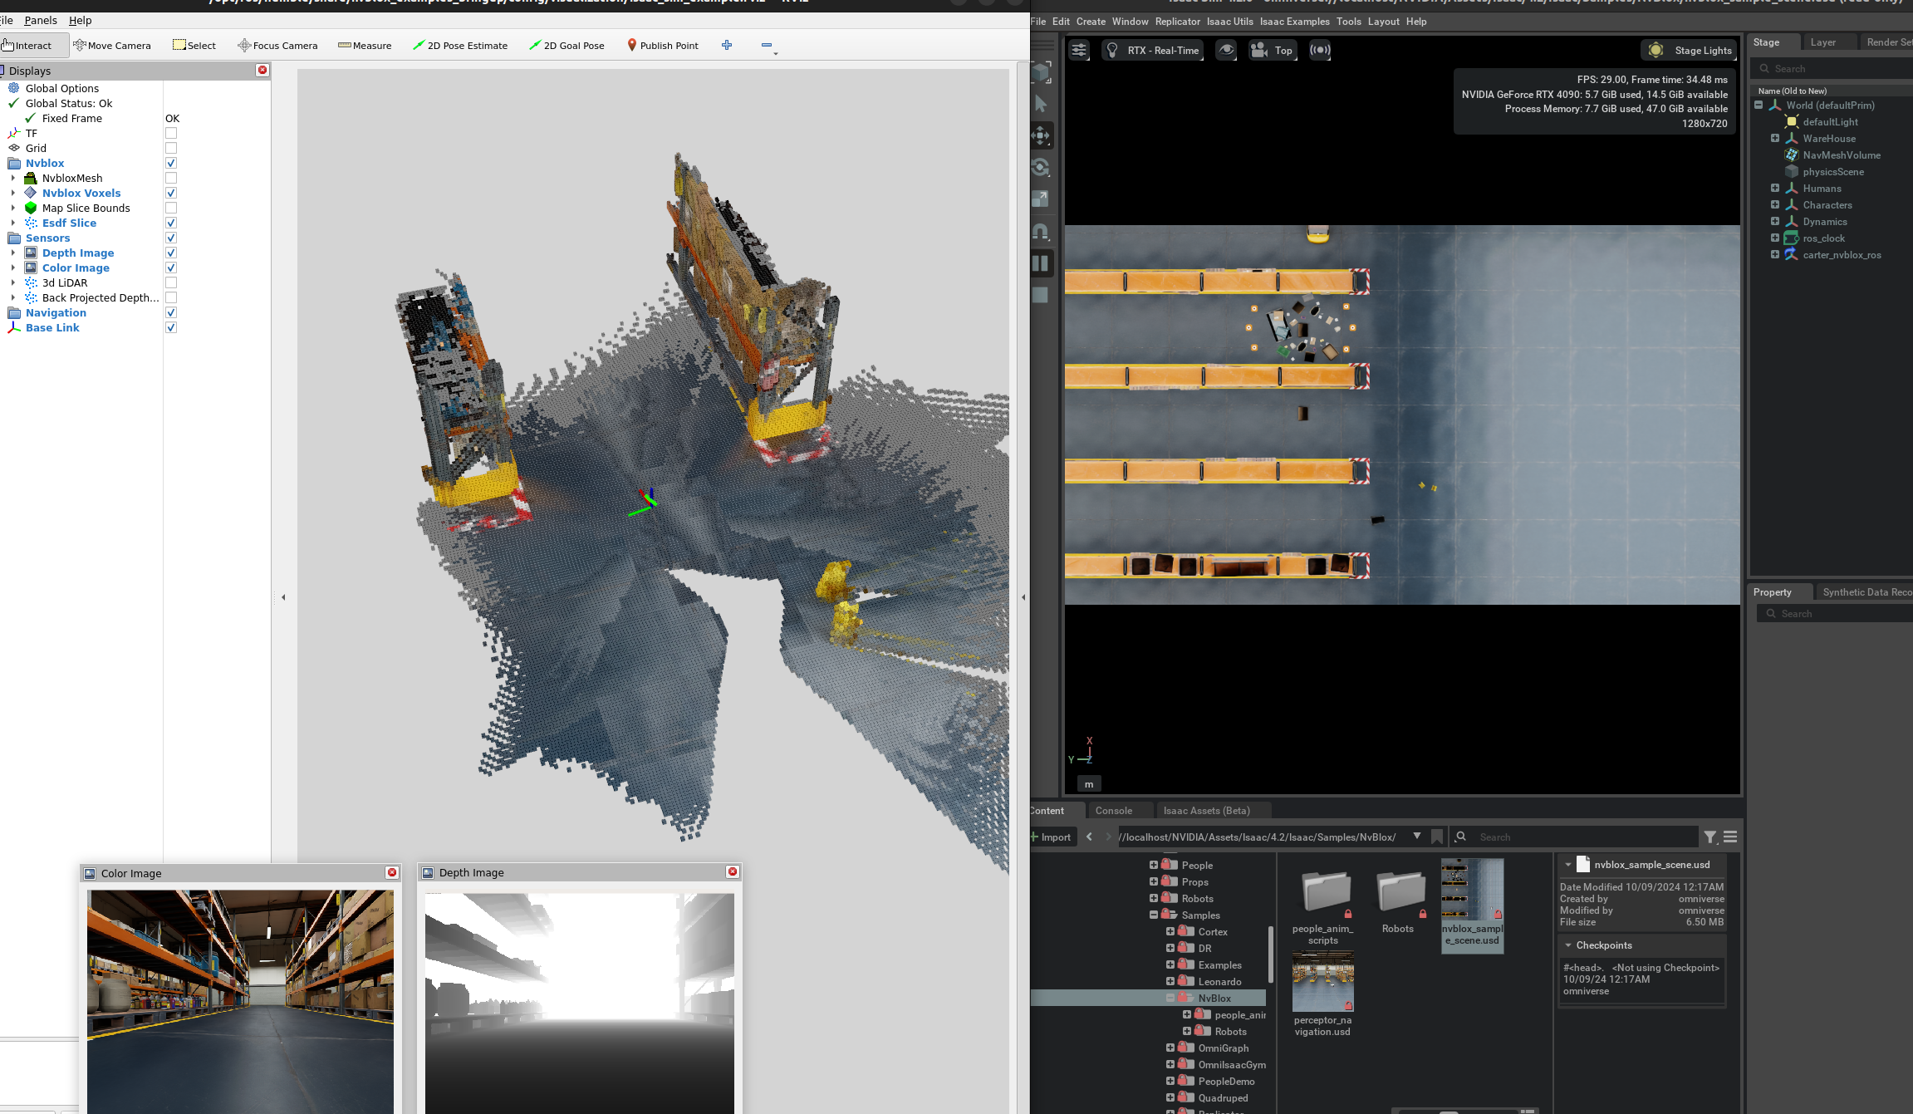This screenshot has width=1913, height=1114.
Task: Open the Content options hamburger menu
Action: 1730,837
